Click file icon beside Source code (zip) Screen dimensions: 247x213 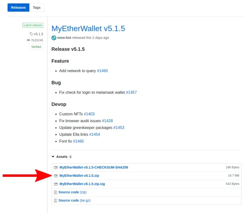click(55, 192)
